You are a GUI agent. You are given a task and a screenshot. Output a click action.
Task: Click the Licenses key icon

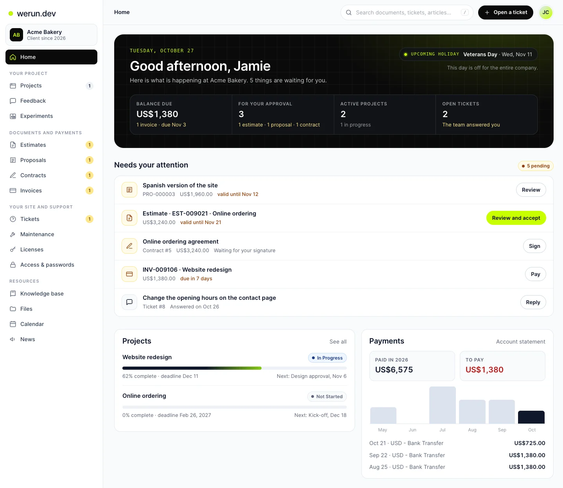[x=13, y=249]
